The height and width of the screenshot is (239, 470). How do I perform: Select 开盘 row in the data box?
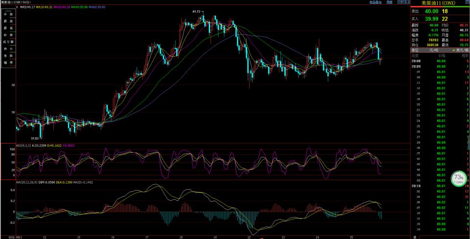tap(8, 15)
